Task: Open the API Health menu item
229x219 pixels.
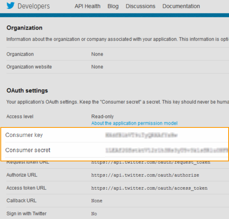Action: pyautogui.click(x=88, y=6)
